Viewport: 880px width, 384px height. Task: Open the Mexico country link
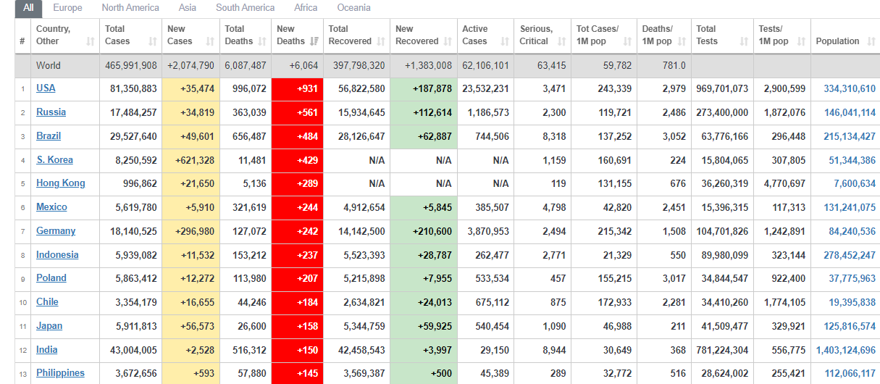(x=51, y=207)
